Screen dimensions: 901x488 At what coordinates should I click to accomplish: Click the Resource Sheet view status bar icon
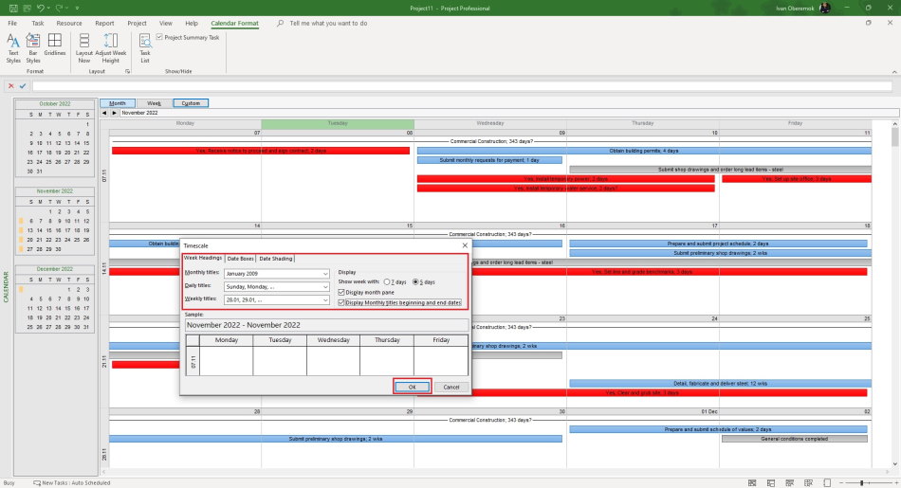[x=808, y=483]
